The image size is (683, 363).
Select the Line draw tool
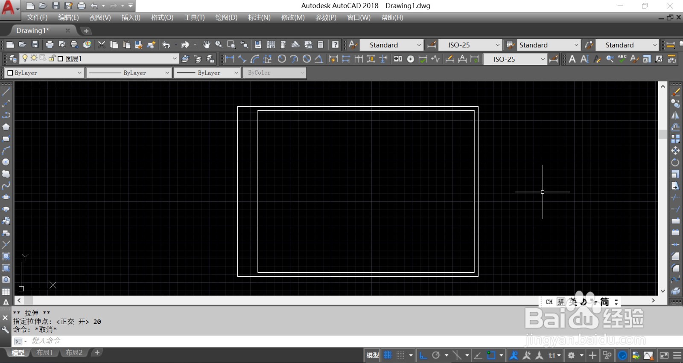click(x=6, y=91)
